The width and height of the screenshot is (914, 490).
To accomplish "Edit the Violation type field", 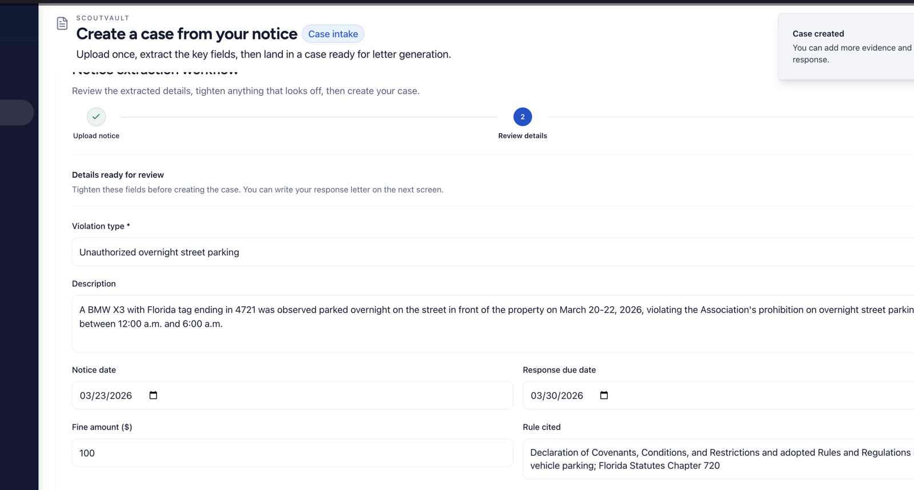I will 493,252.
